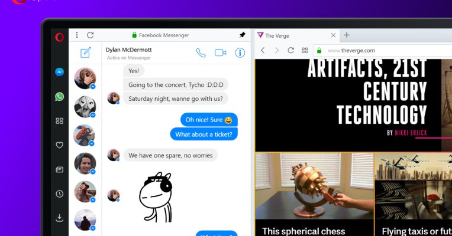This screenshot has height=236, width=452.
Task: Click the 'What about a ticket?' sent message
Action: pyautogui.click(x=204, y=135)
